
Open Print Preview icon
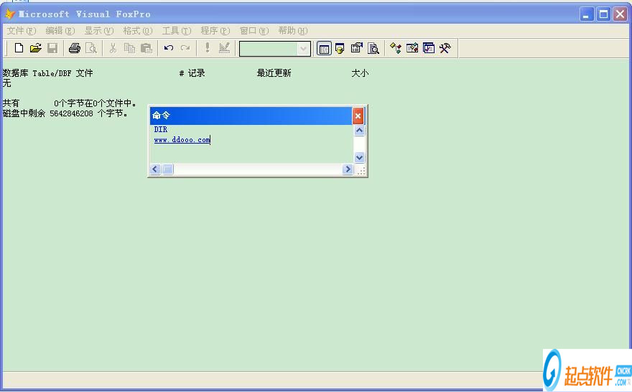(x=91, y=48)
